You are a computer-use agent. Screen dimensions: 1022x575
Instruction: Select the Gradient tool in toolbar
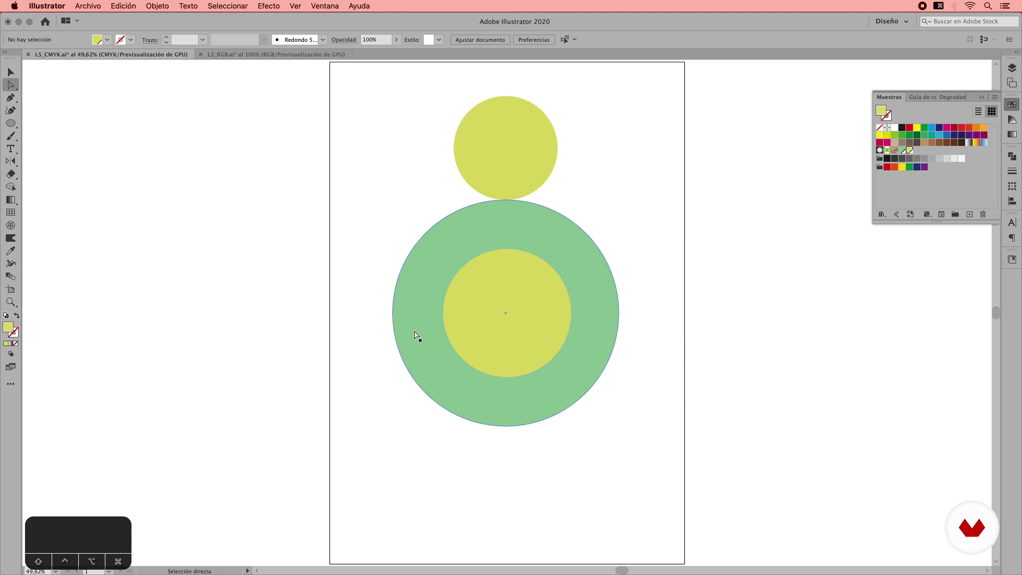point(11,200)
